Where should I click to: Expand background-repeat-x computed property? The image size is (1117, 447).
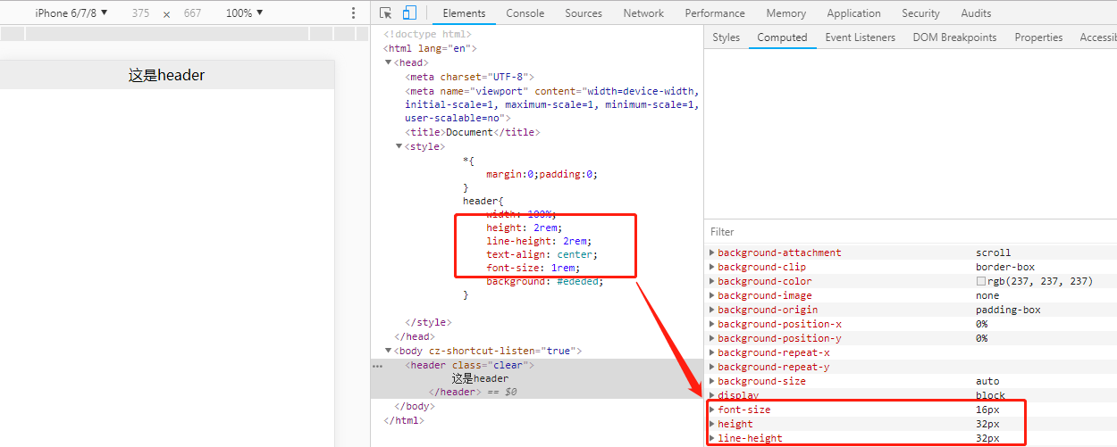712,352
